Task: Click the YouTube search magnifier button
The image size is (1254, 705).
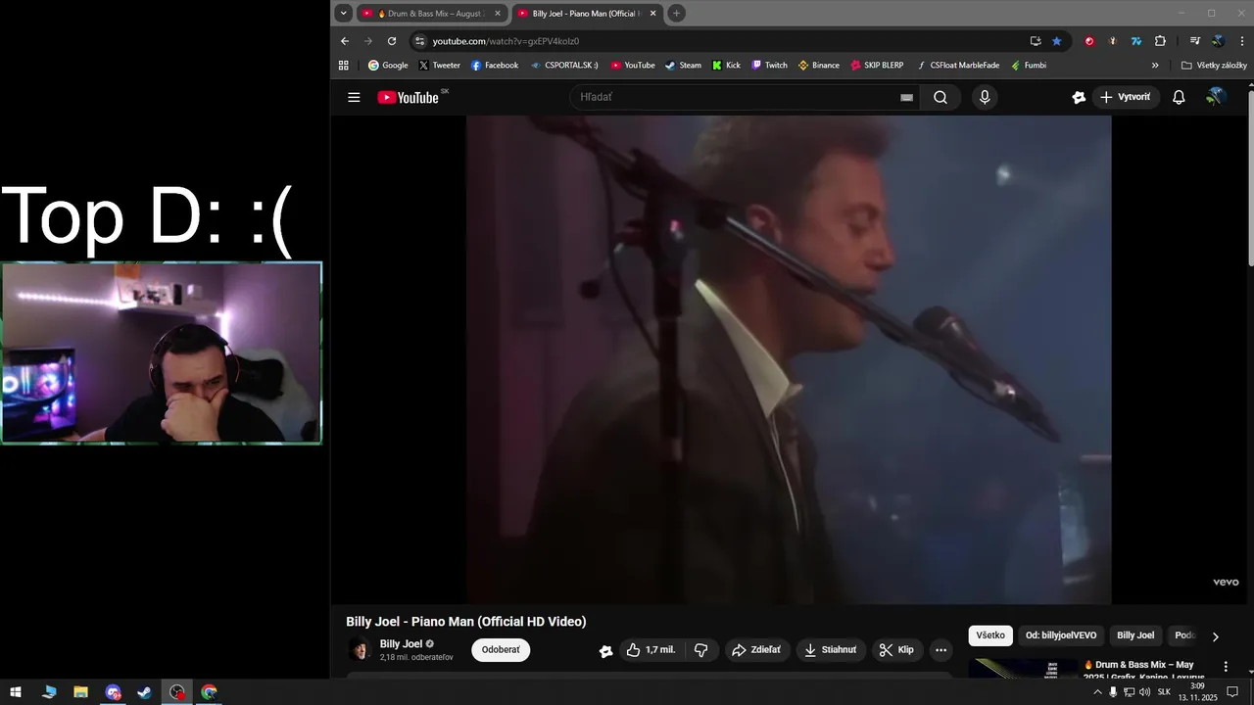Action: tap(940, 97)
